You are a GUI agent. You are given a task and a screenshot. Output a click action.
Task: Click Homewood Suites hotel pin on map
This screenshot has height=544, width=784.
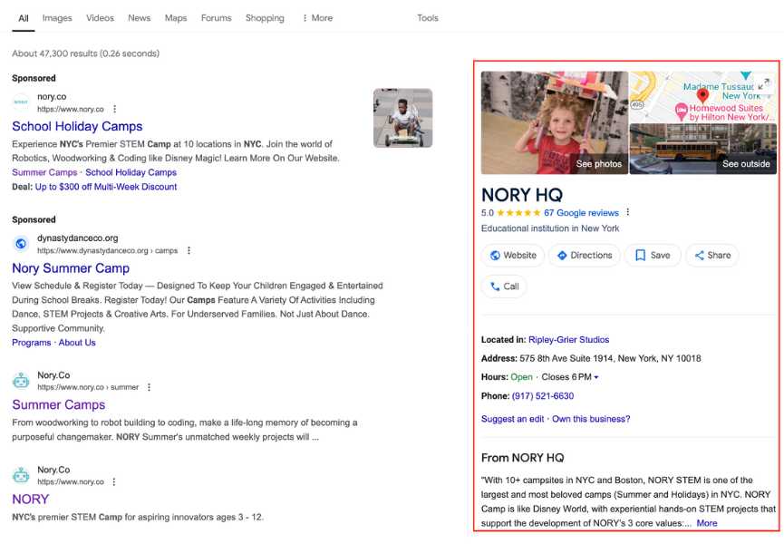[681, 111]
